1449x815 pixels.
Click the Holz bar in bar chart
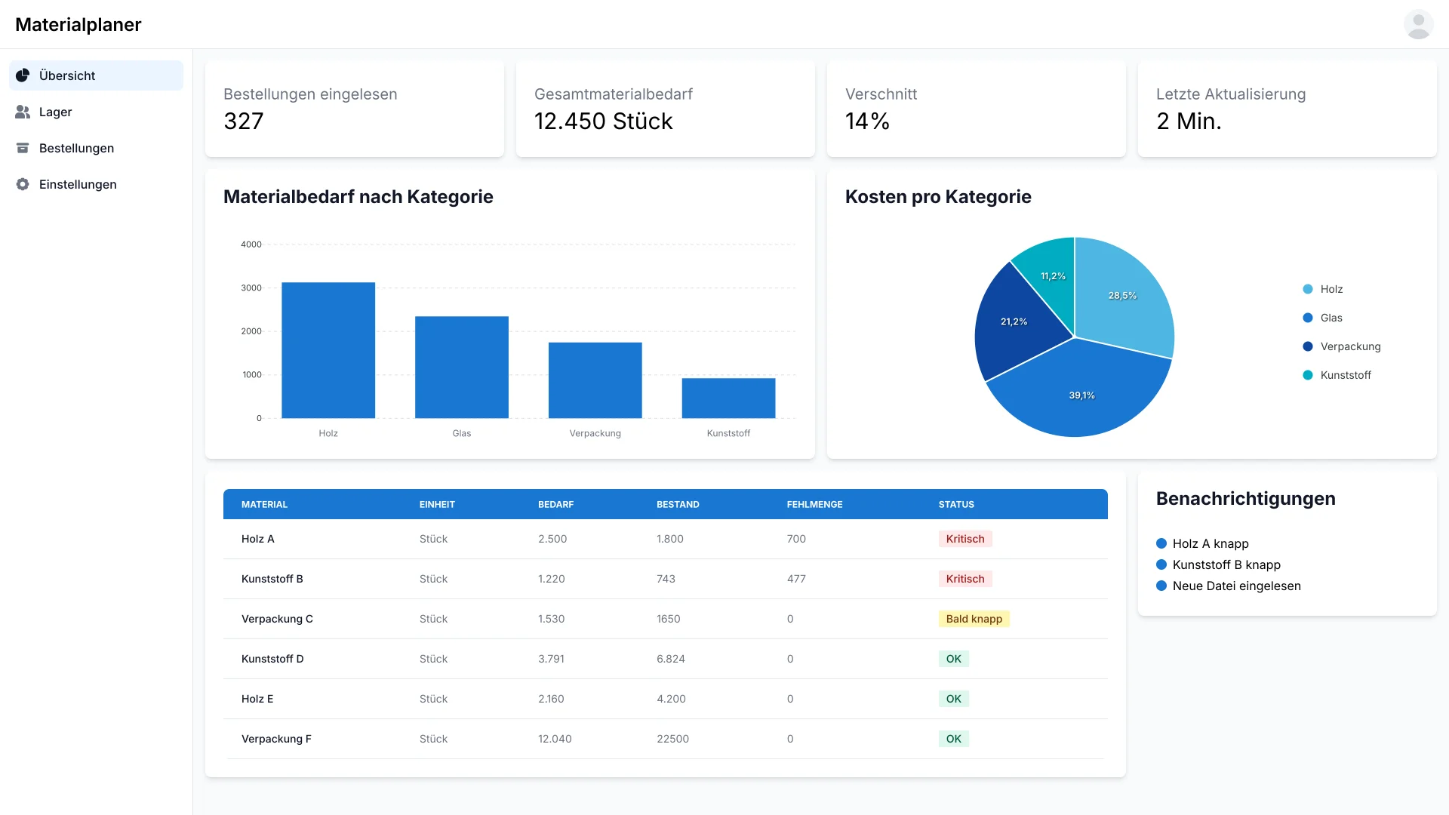click(x=328, y=350)
